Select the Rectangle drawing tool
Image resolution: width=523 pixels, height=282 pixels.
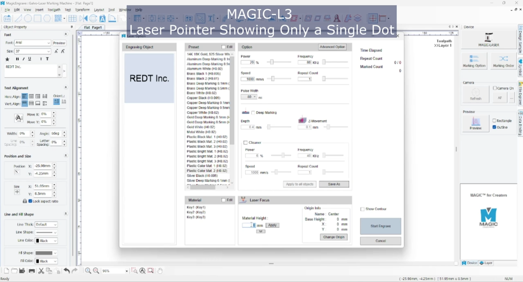(38, 18)
